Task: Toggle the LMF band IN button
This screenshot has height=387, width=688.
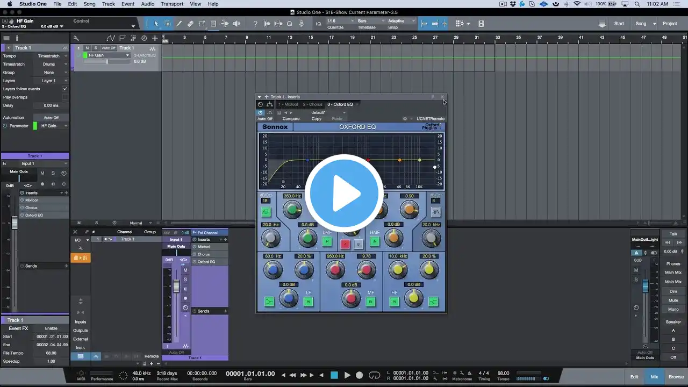Action: pyautogui.click(x=327, y=242)
